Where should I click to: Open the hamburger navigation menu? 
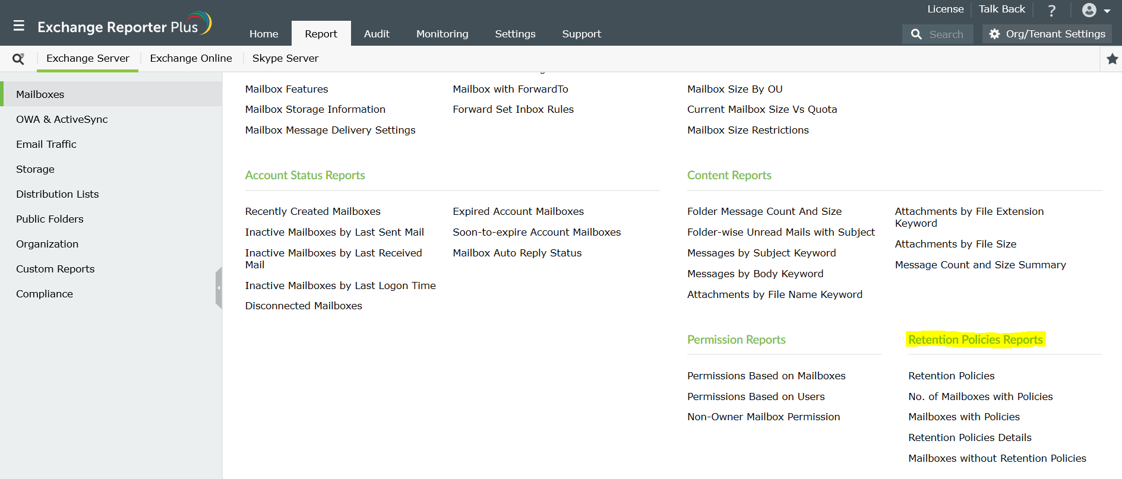tap(19, 26)
